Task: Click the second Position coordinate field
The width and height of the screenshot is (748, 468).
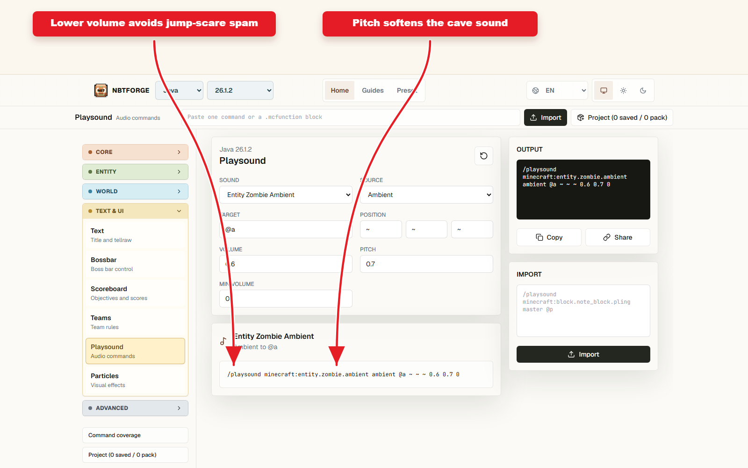Action: coord(426,229)
